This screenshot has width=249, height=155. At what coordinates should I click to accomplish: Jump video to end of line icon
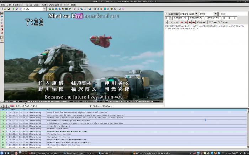point(53,9)
